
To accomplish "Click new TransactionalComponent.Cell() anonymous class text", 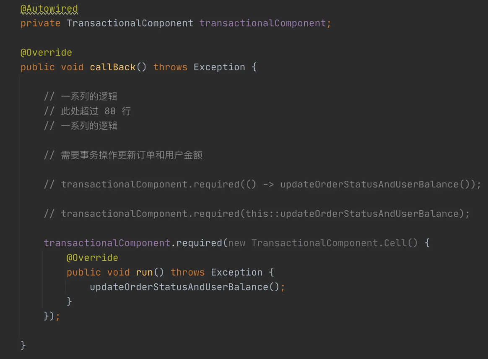I will point(323,243).
